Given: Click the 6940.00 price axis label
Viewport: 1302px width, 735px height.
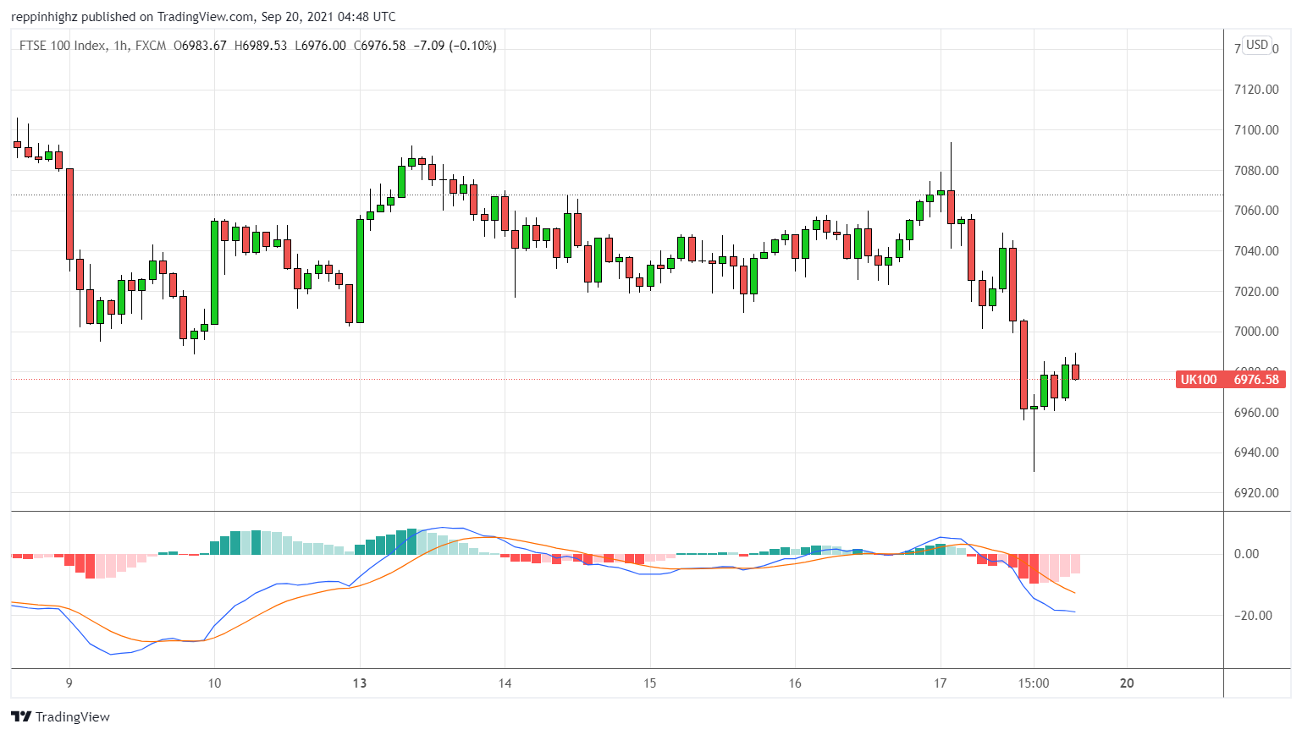Looking at the screenshot, I should tap(1256, 453).
